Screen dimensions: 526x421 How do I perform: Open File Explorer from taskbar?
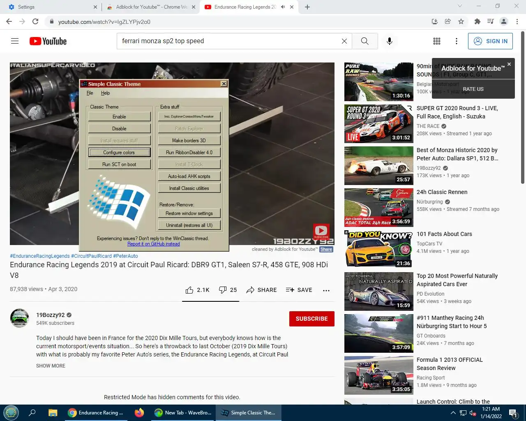[53, 413]
